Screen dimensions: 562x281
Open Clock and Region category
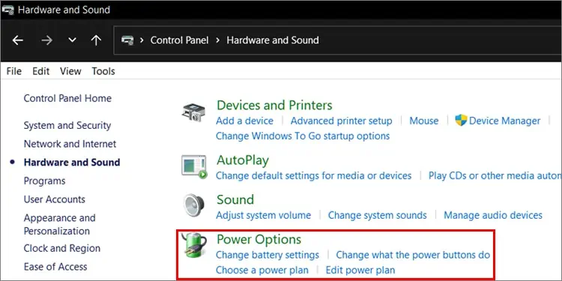pos(62,248)
